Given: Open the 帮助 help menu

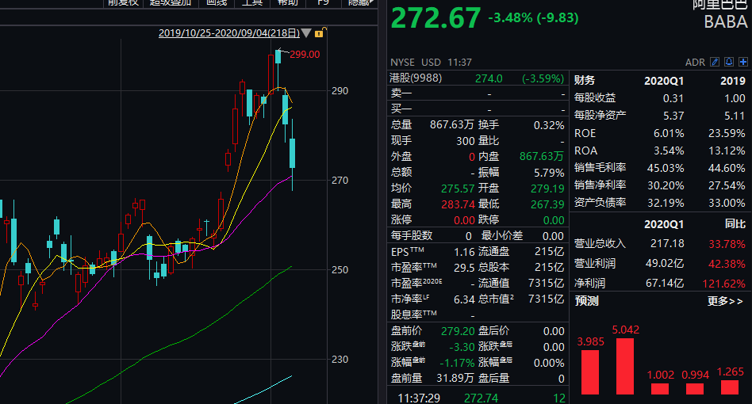Looking at the screenshot, I should click(287, 3).
